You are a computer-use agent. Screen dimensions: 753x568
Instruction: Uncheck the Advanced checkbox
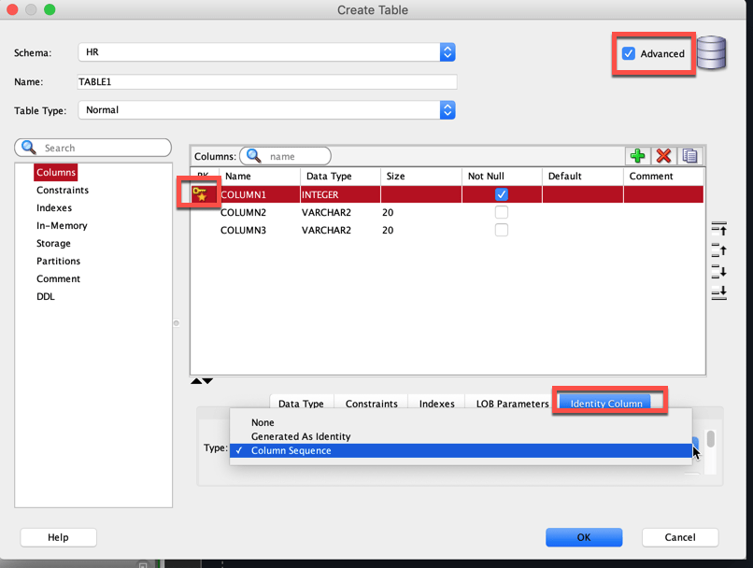(629, 53)
